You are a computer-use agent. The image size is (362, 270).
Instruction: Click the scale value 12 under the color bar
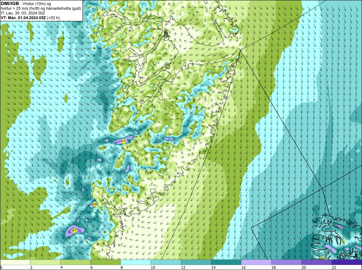(183, 267)
